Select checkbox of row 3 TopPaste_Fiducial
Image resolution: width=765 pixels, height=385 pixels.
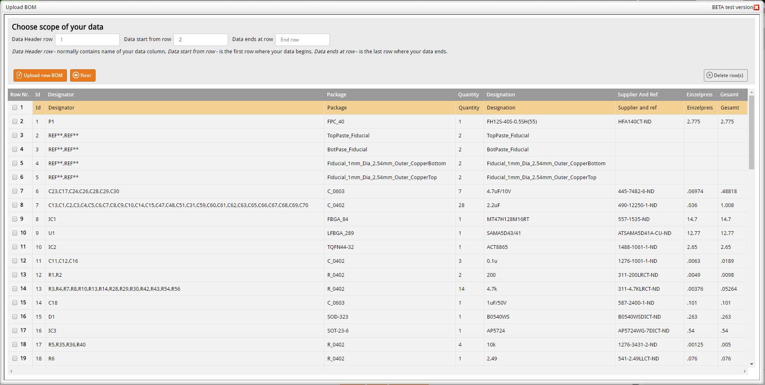(15, 135)
